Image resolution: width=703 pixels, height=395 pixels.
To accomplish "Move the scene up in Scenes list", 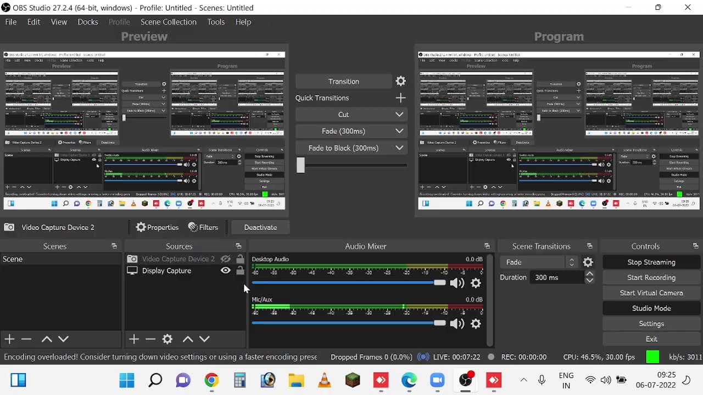I will click(47, 339).
